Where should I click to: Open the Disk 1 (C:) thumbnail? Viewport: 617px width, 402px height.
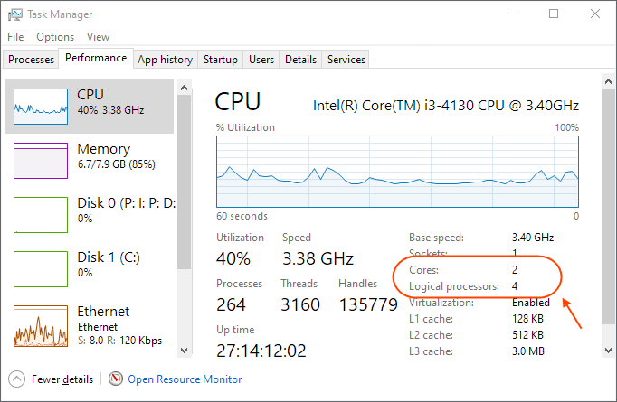pyautogui.click(x=41, y=269)
